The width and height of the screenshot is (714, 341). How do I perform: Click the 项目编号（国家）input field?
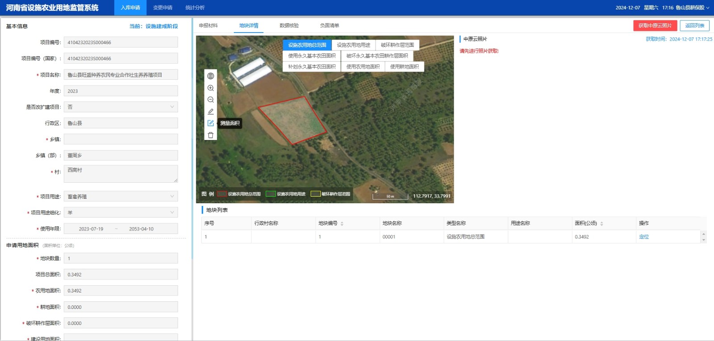121,58
